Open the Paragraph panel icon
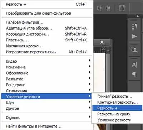Image resolution: width=143 pixels, height=130 pixels. tap(134, 74)
